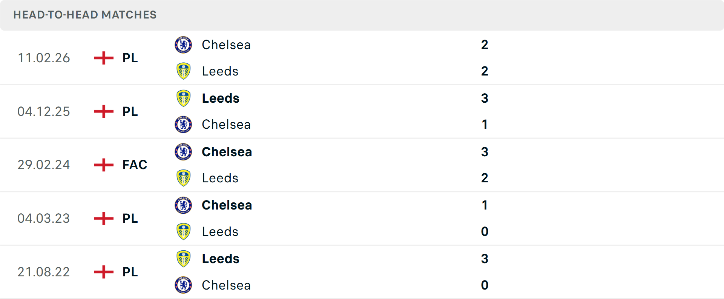This screenshot has height=299, width=724.
Task: Click the score 2 beside Chelsea in top match
Action: tap(485, 45)
